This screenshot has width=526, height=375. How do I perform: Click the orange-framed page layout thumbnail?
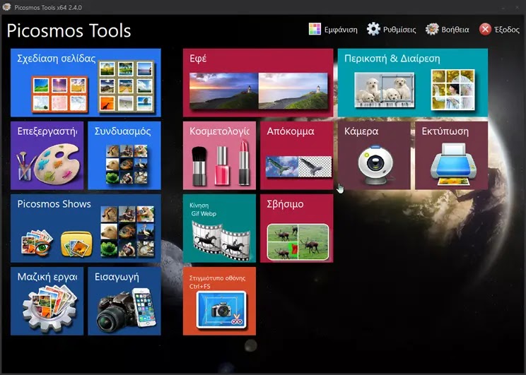click(x=60, y=94)
